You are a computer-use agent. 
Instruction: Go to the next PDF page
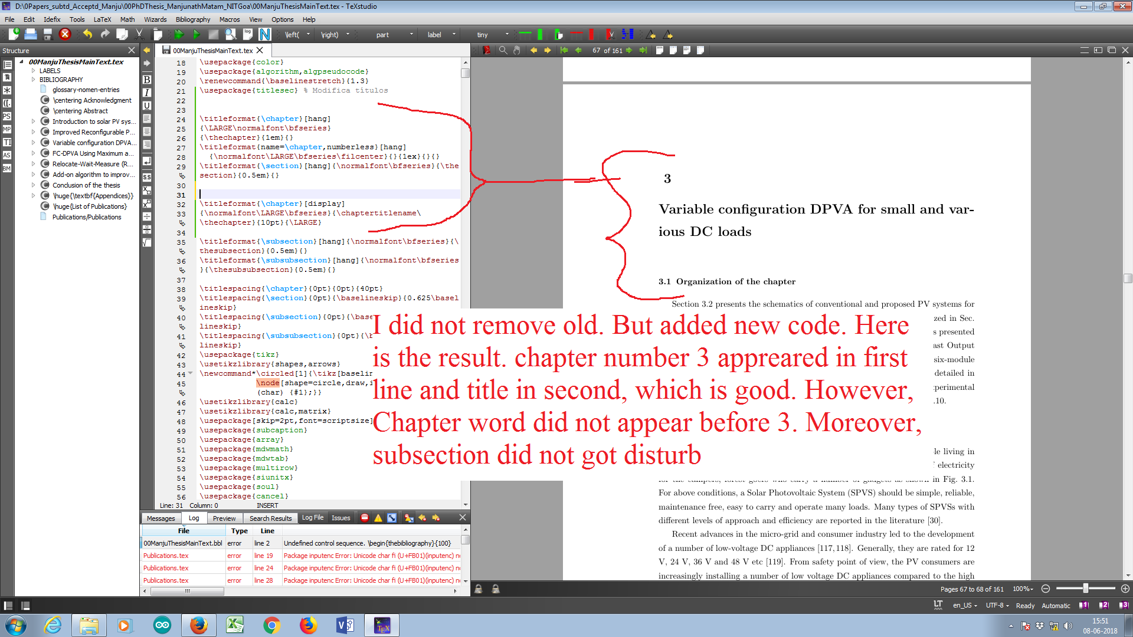click(629, 50)
